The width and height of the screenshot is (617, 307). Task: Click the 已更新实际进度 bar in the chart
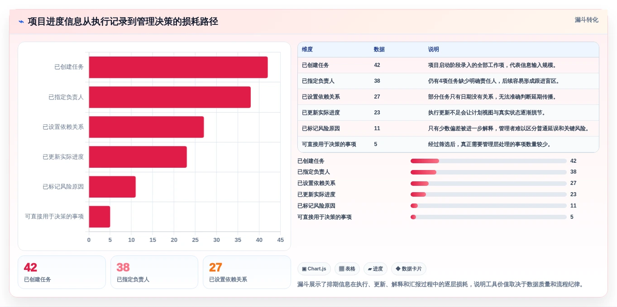click(x=138, y=157)
